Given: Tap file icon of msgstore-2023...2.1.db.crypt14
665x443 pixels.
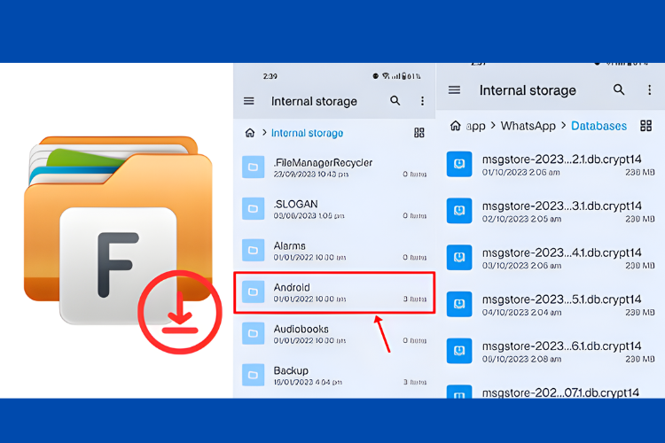Looking at the screenshot, I should [459, 164].
